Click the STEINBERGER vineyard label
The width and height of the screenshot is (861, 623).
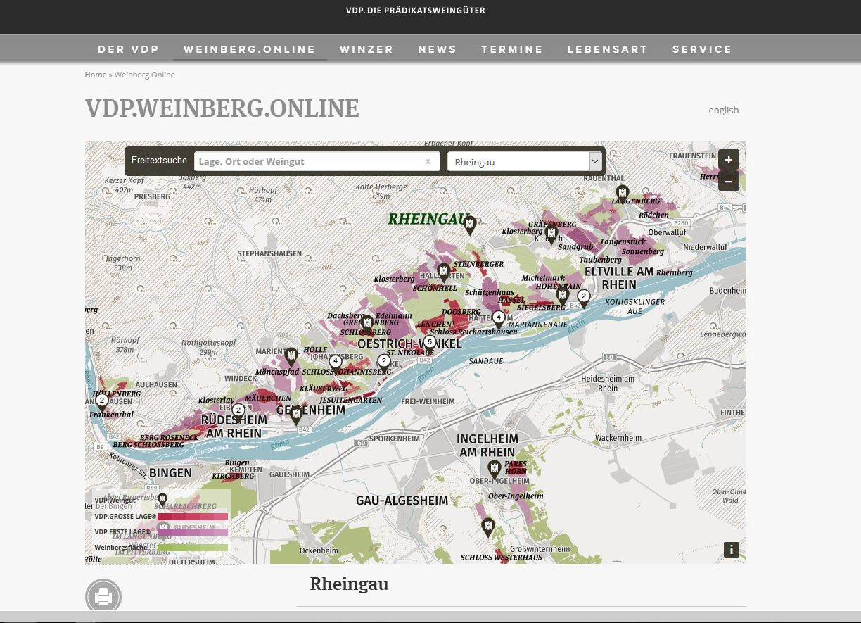[479, 264]
